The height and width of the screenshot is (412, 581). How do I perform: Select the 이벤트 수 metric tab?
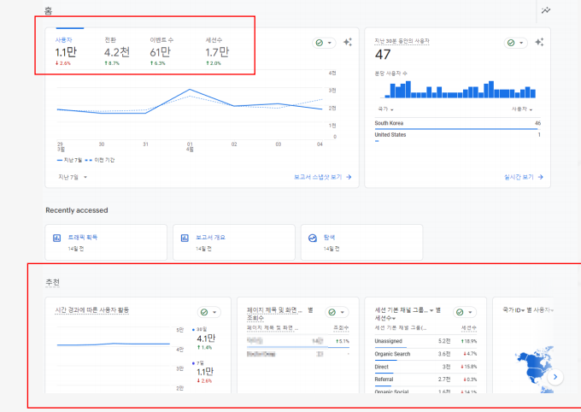coord(161,51)
